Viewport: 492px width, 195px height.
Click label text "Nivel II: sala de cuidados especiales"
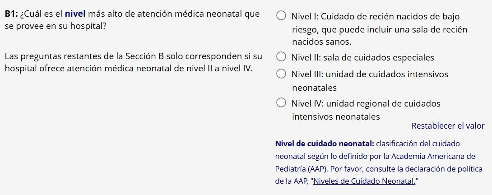point(362,58)
